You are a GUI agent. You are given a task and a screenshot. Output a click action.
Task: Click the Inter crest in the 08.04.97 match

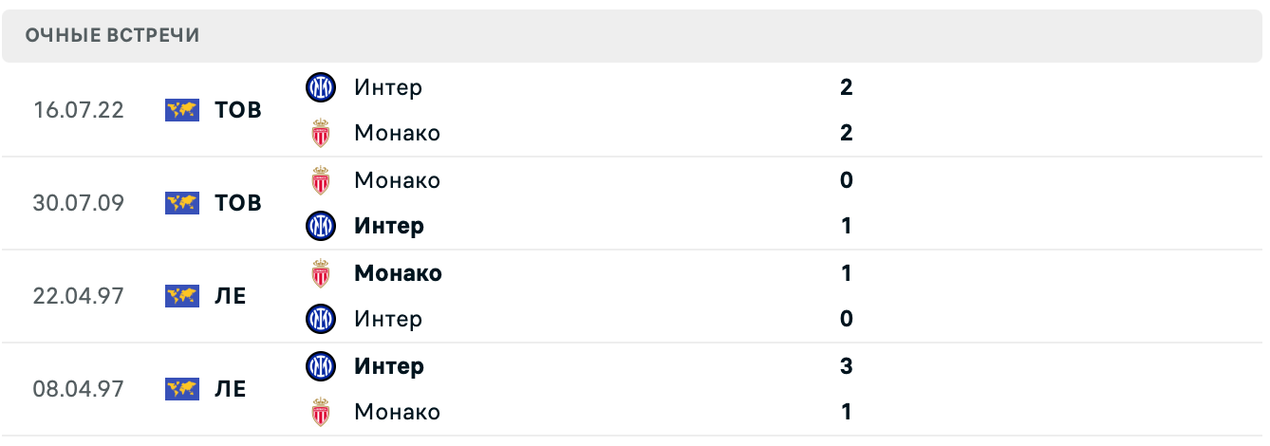(321, 366)
